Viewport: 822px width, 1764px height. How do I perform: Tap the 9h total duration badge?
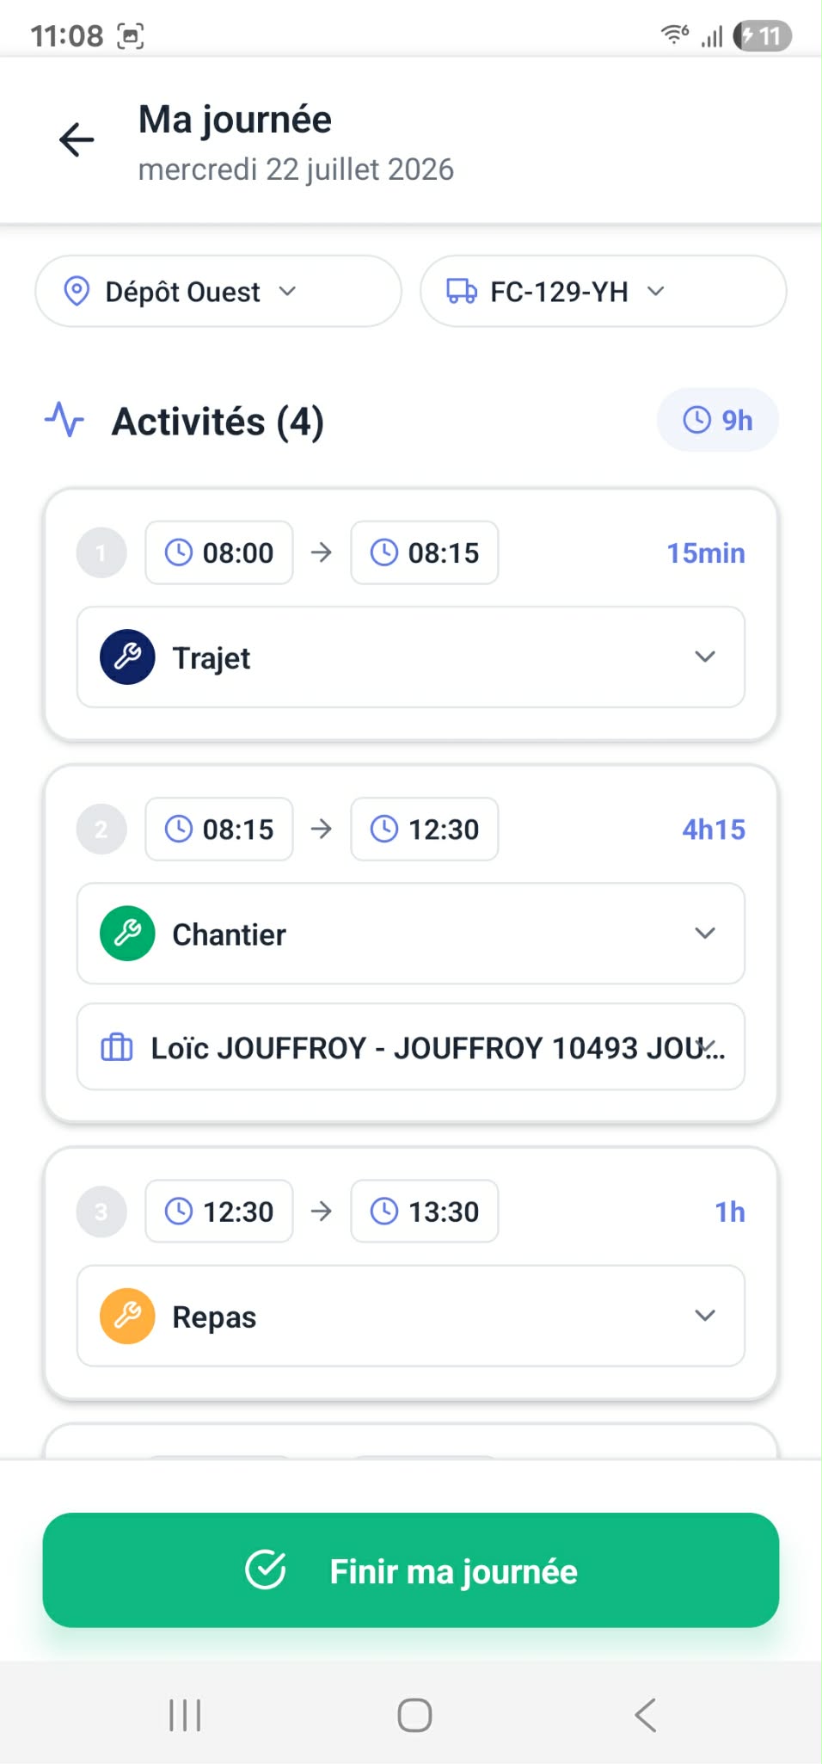[x=718, y=420]
